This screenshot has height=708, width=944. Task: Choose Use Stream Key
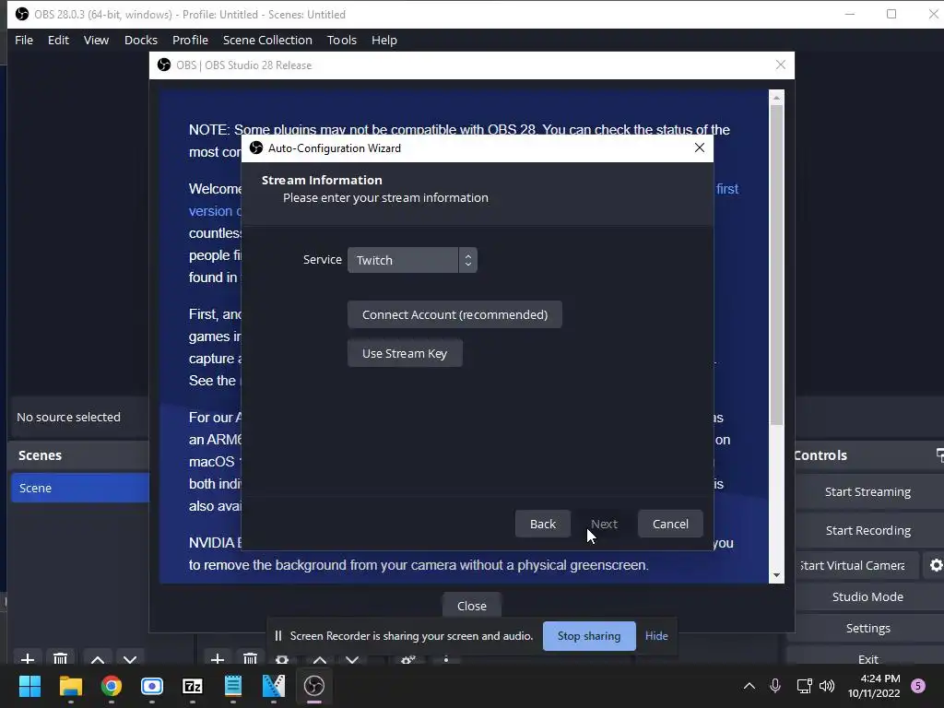click(405, 353)
